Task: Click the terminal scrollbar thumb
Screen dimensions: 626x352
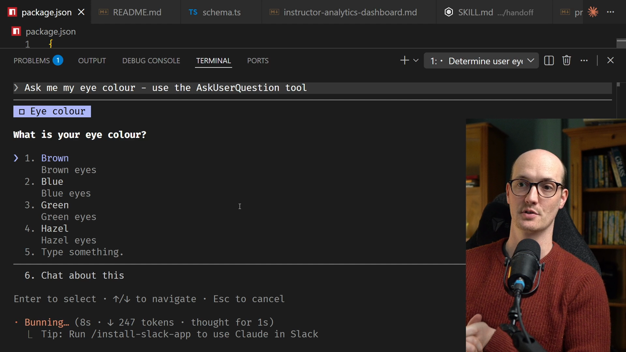Action: point(619,85)
